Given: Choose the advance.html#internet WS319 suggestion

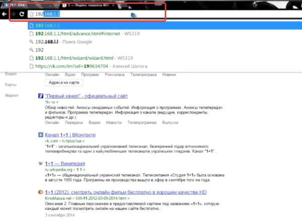Looking at the screenshot, I should click(x=165, y=34).
